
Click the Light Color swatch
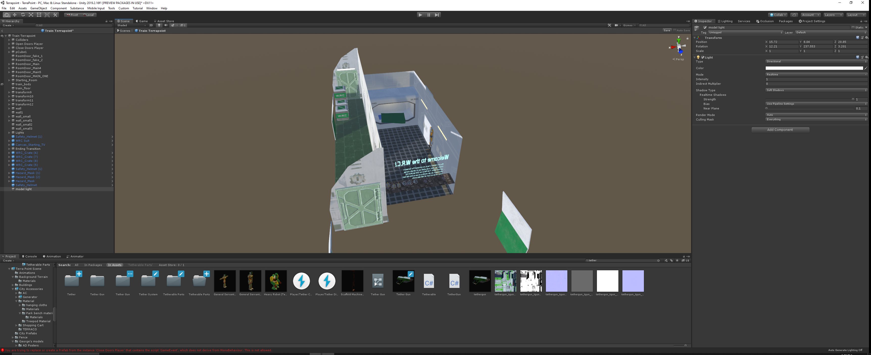click(814, 68)
